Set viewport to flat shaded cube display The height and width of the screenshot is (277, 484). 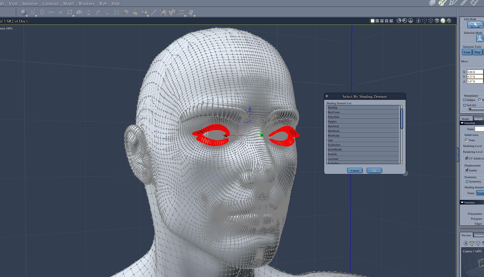pyautogui.click(x=437, y=21)
